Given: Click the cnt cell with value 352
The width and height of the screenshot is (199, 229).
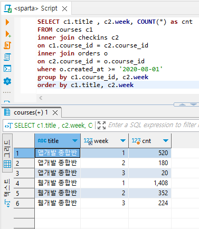Looking at the screenshot, I should point(150,193).
